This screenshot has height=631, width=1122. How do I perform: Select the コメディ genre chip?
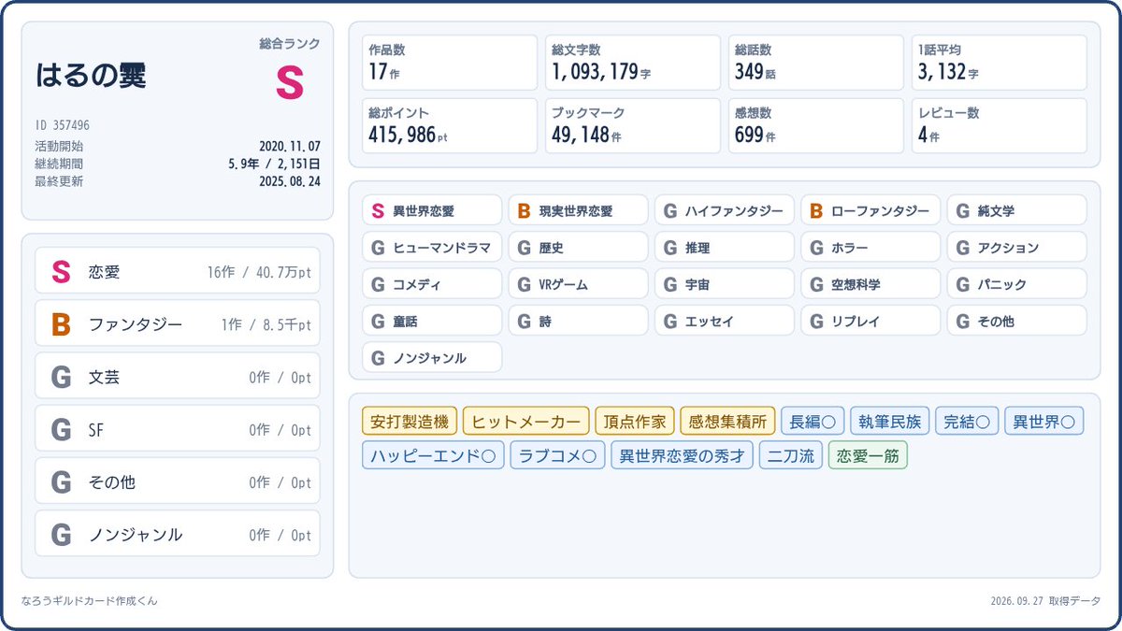click(x=432, y=283)
